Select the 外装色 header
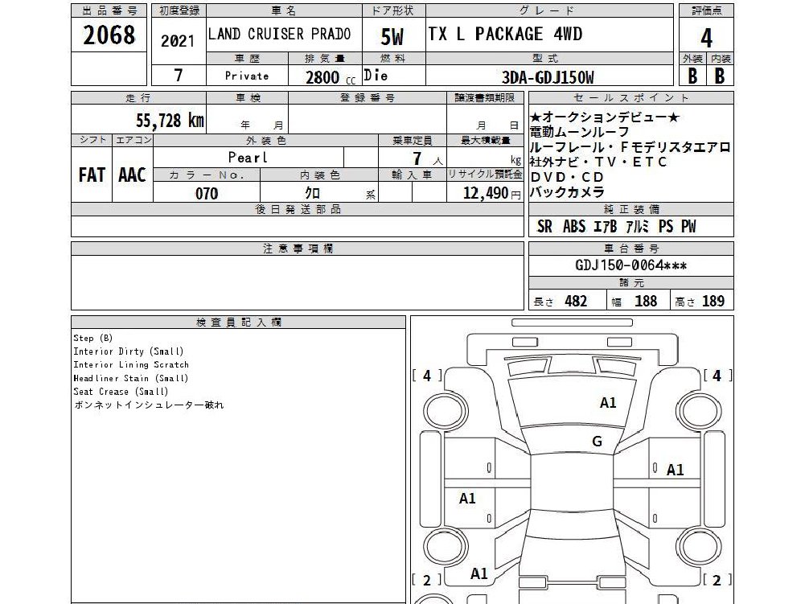Viewport: 805px width, 604px height. coord(266,140)
